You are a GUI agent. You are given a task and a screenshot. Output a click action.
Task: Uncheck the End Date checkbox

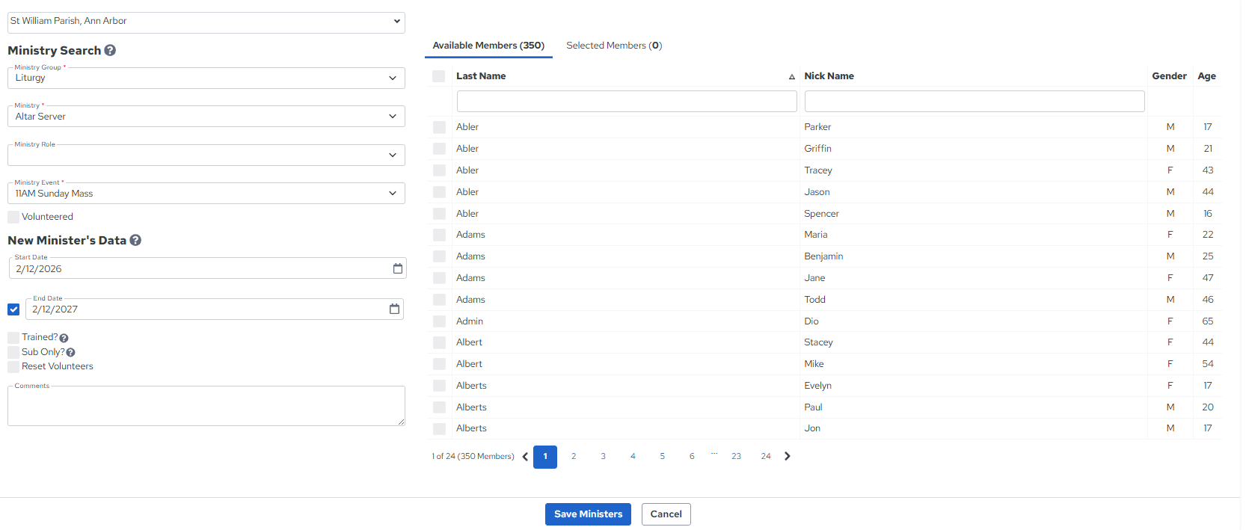coord(13,309)
